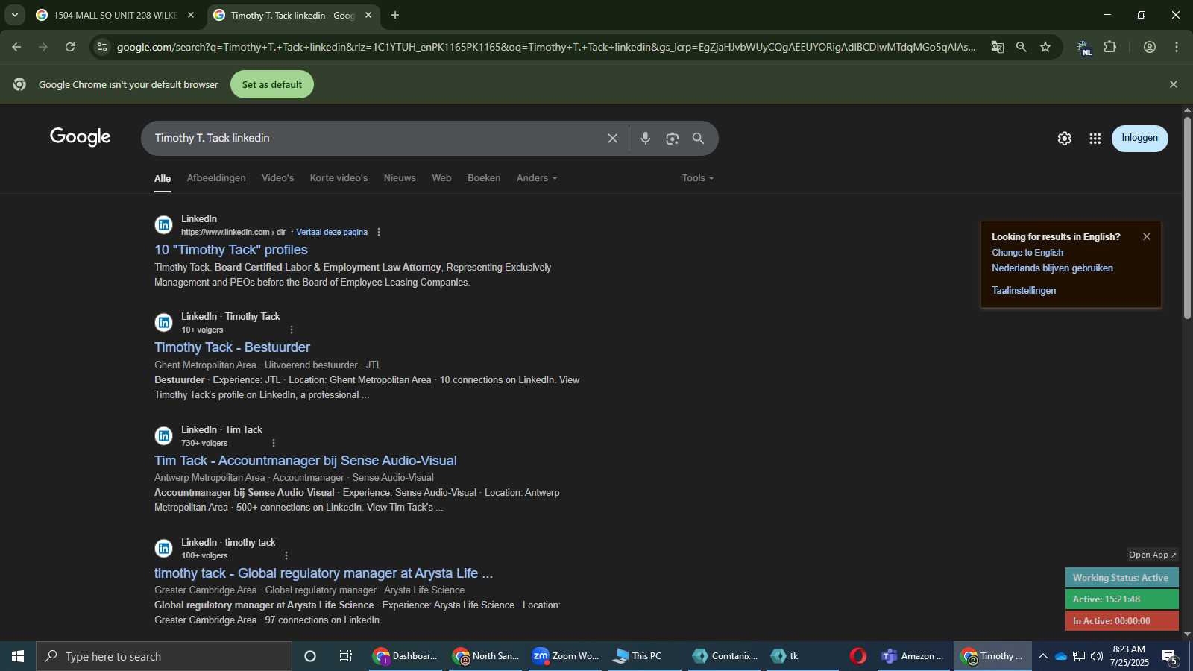Start voice search with microphone icon
Image resolution: width=1193 pixels, height=671 pixels.
(646, 138)
